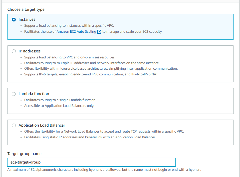This screenshot has height=177, width=240.
Task: Select the IP addresses radio button
Action: [x=14, y=51]
